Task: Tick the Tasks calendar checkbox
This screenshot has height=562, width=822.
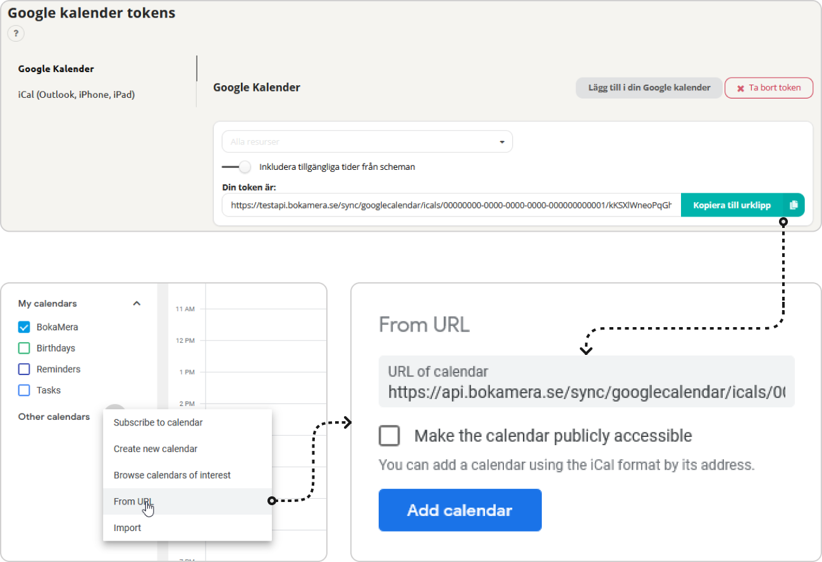Action: point(24,390)
